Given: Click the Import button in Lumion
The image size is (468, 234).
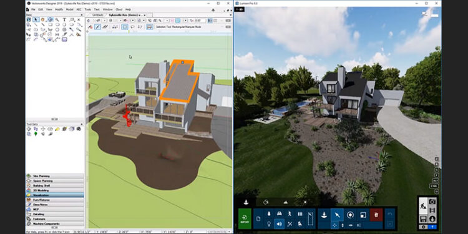Looking at the screenshot, I should coord(245,219).
